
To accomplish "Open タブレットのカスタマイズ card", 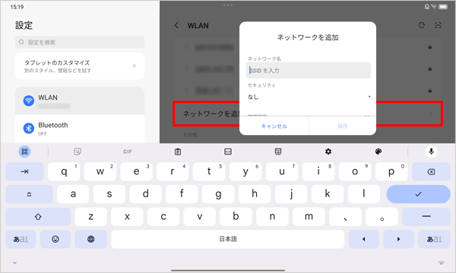I will coord(80,66).
